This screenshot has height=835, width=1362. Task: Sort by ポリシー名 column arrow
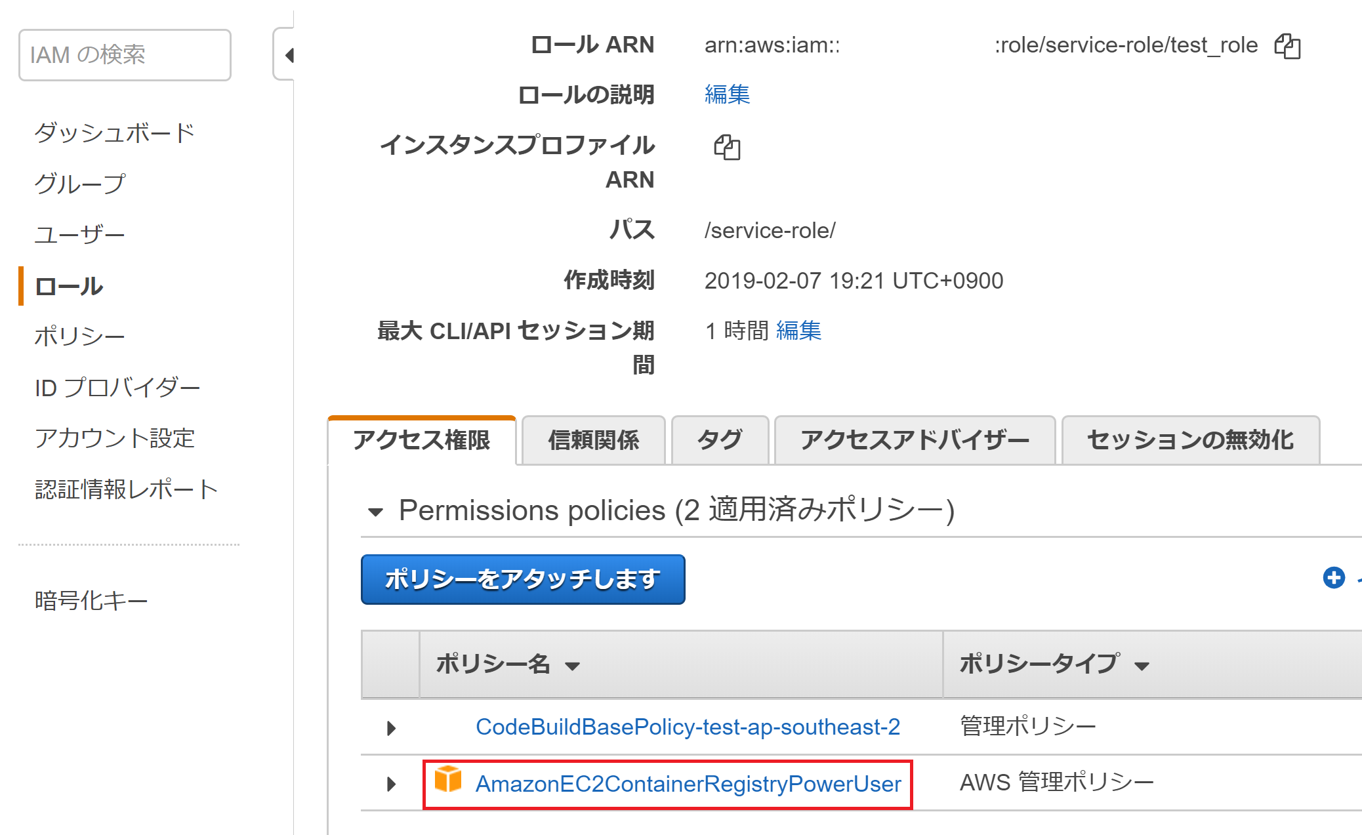click(x=573, y=666)
